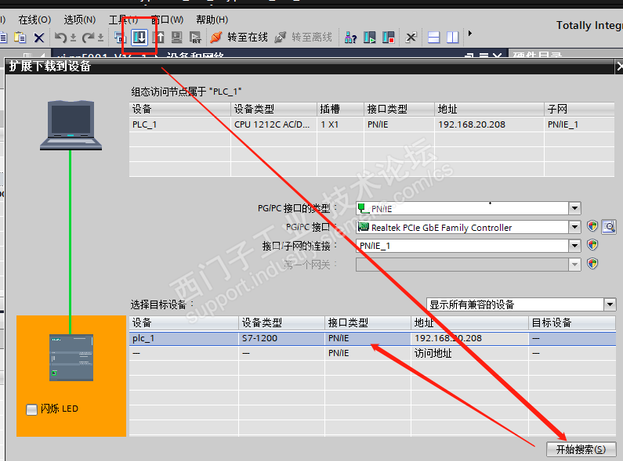The height and width of the screenshot is (461, 623).
Task: Open the 窗口(W) menu
Action: (x=167, y=20)
